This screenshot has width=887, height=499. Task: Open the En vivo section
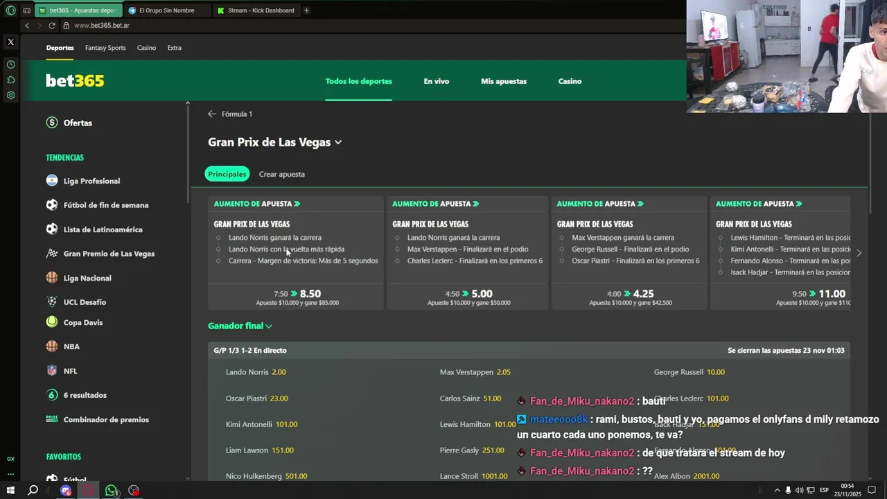[x=437, y=81]
